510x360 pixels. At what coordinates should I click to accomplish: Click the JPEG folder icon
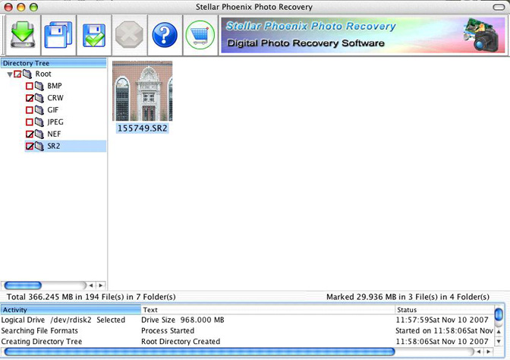point(39,122)
